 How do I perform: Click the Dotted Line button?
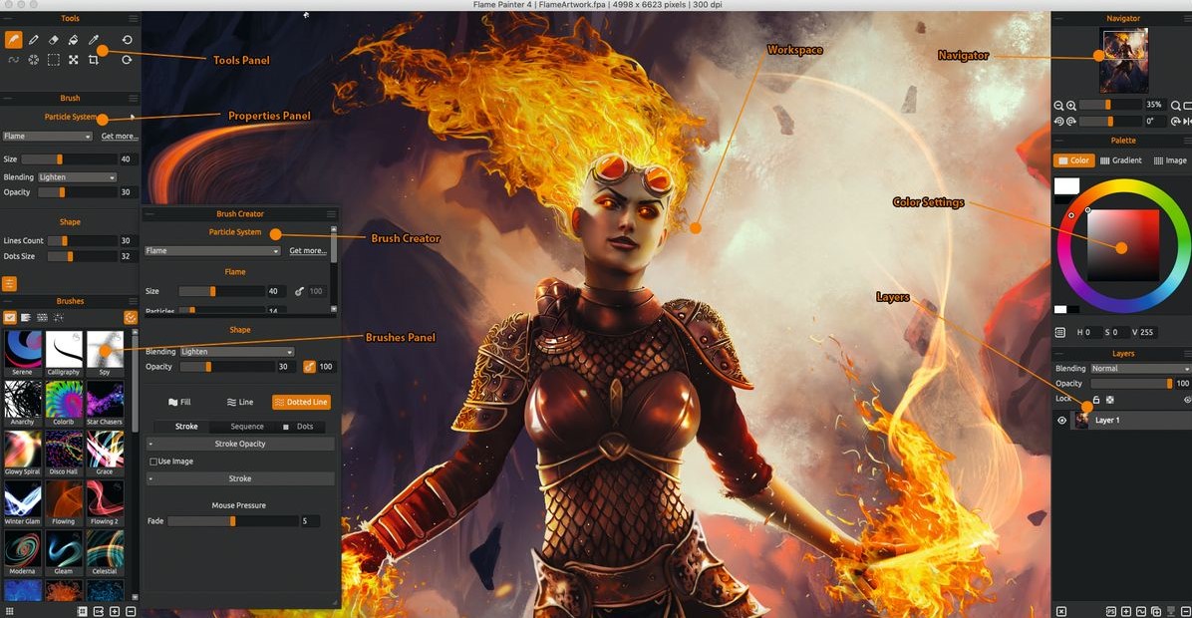(x=301, y=402)
